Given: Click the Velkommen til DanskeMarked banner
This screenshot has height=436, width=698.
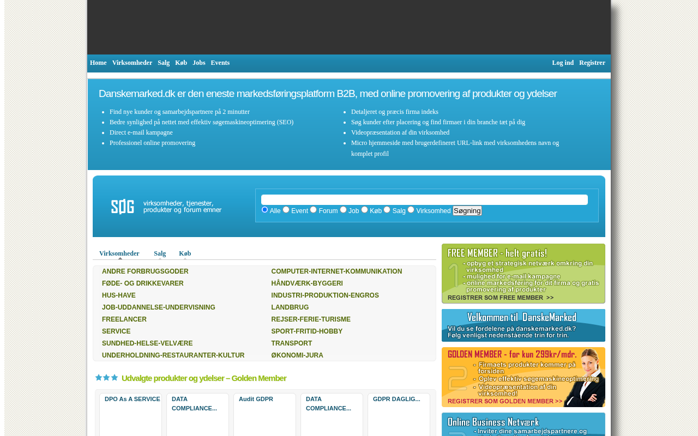Looking at the screenshot, I should pyautogui.click(x=523, y=325).
